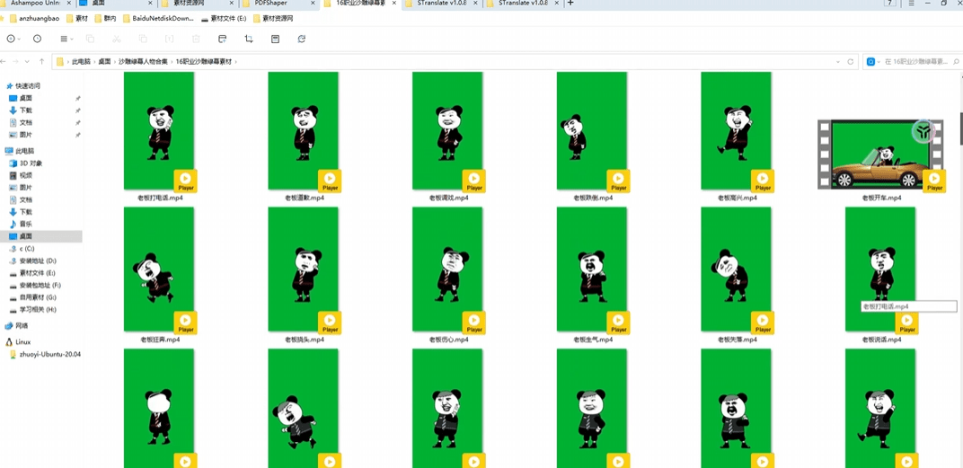Viewport: 963px width, 468px height.
Task: Click the rotate sync icon in toolbar
Action: pyautogui.click(x=302, y=40)
